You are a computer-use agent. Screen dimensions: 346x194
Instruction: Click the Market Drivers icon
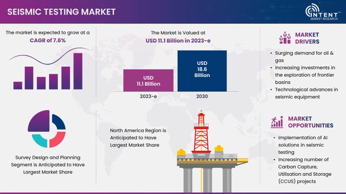[285, 38]
